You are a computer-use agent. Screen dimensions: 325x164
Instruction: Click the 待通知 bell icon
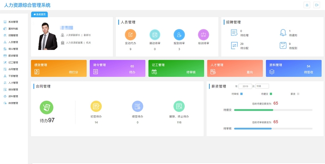[x=283, y=33]
